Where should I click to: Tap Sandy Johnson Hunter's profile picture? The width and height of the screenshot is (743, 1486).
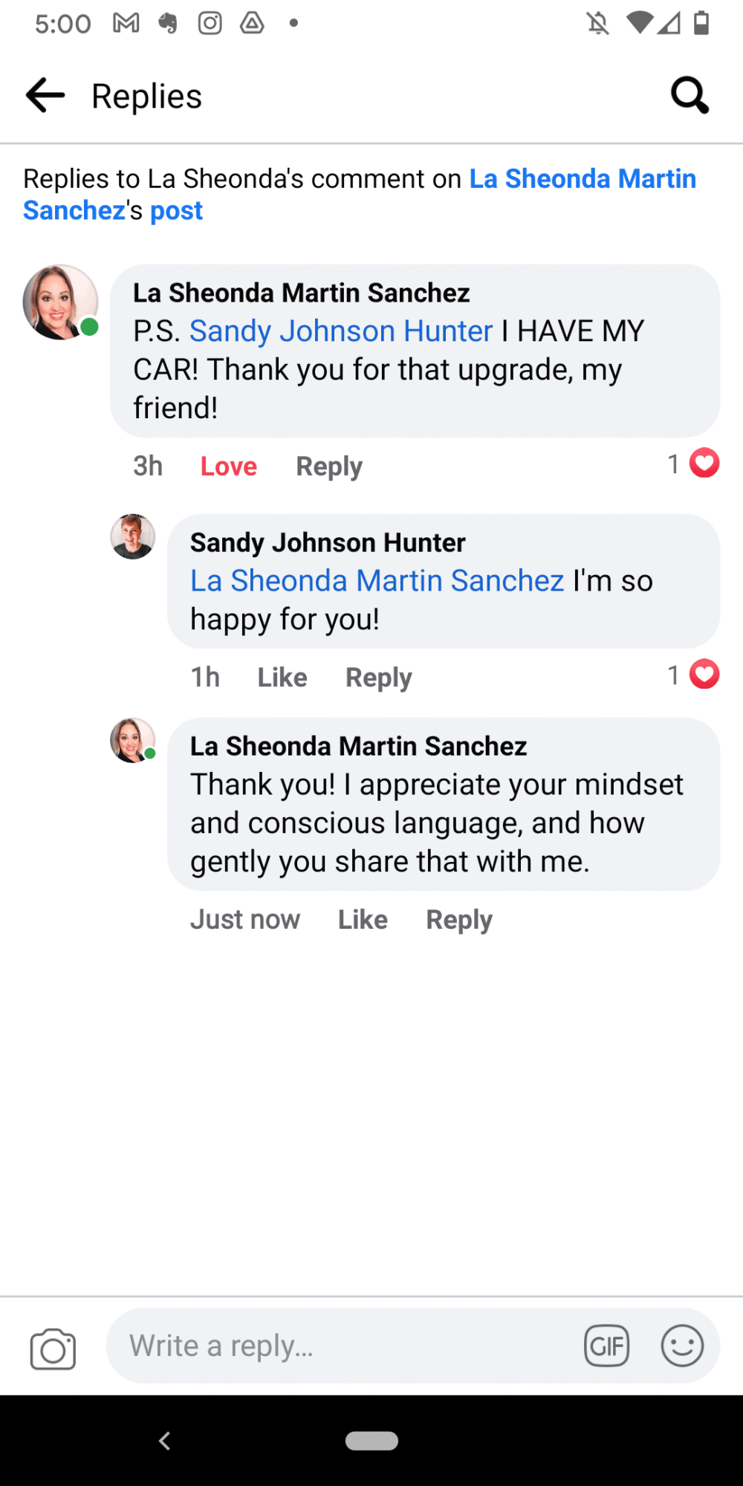[133, 536]
